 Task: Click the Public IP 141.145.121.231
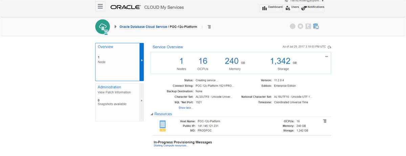(x=208, y=126)
